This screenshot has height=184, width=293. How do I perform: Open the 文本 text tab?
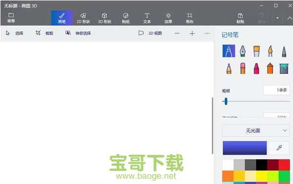click(147, 18)
